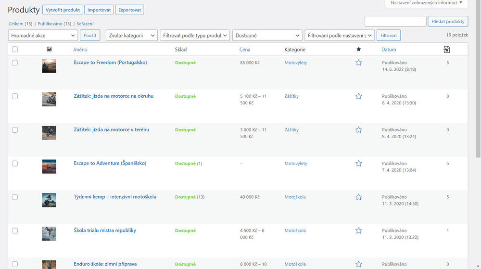481x269 pixels.
Task: Click Hledat produkty button
Action: click(448, 22)
